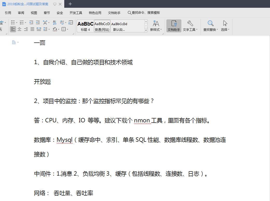Apply distributed alignment
270x201 pixels.
tap(39, 29)
